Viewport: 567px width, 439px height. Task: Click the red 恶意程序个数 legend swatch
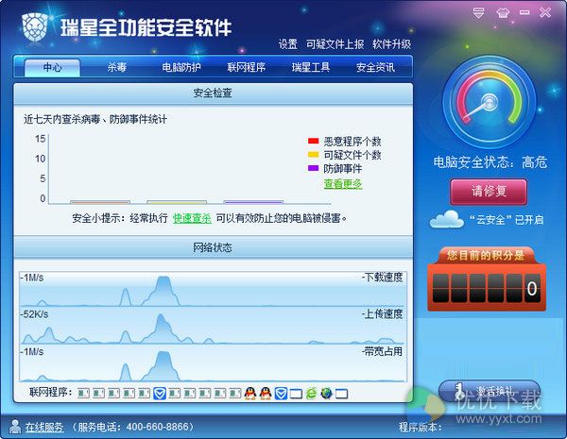[x=313, y=141]
